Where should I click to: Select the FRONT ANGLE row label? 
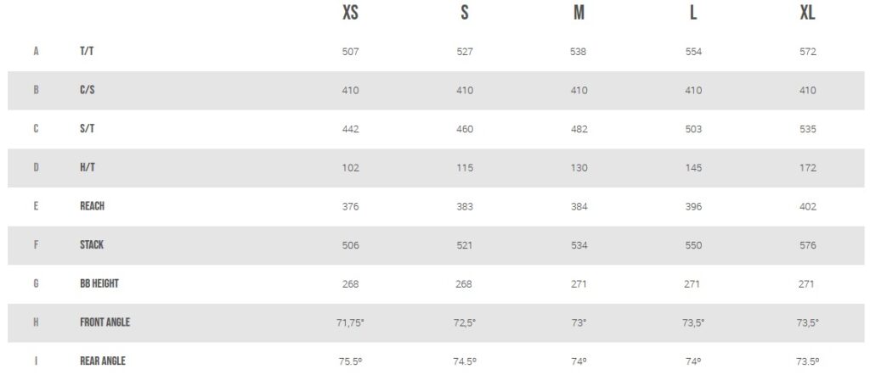(x=105, y=322)
